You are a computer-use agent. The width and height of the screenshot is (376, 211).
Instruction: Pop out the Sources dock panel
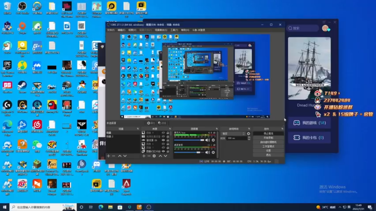pyautogui.click(x=170, y=128)
